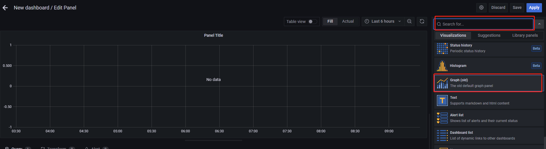Focus the Search for visualization field
Screen dimensions: 546x149
click(x=484, y=24)
